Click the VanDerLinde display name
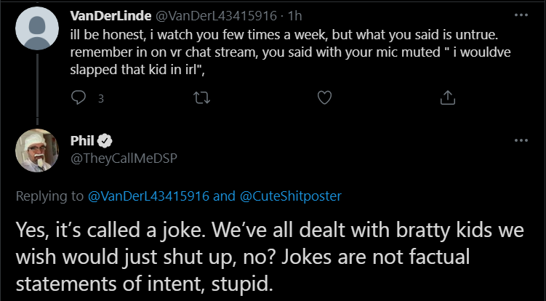546x301 pixels. pyautogui.click(x=111, y=16)
